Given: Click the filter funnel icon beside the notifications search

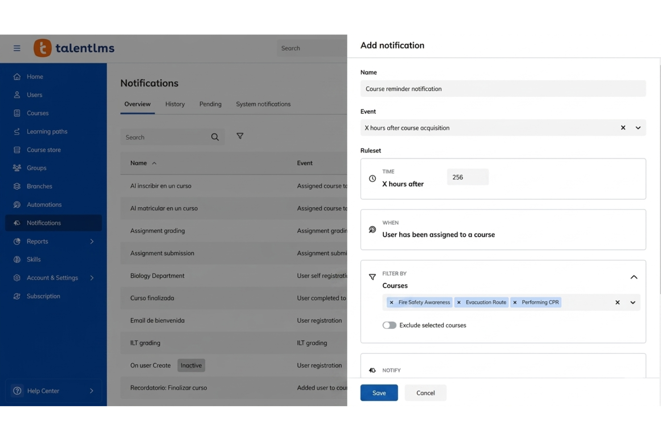Looking at the screenshot, I should [x=240, y=136].
